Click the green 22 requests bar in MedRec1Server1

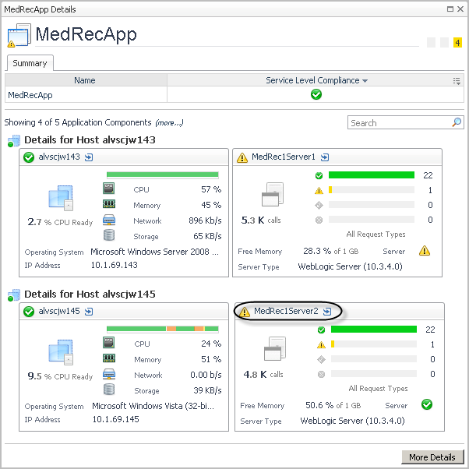click(x=371, y=175)
